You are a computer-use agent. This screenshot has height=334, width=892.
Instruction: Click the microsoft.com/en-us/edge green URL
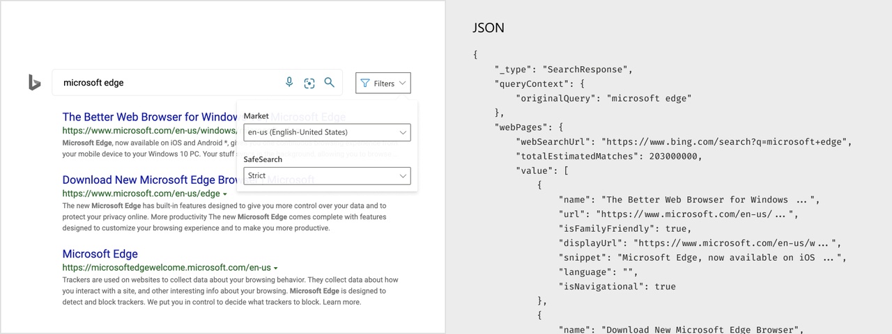coord(141,193)
